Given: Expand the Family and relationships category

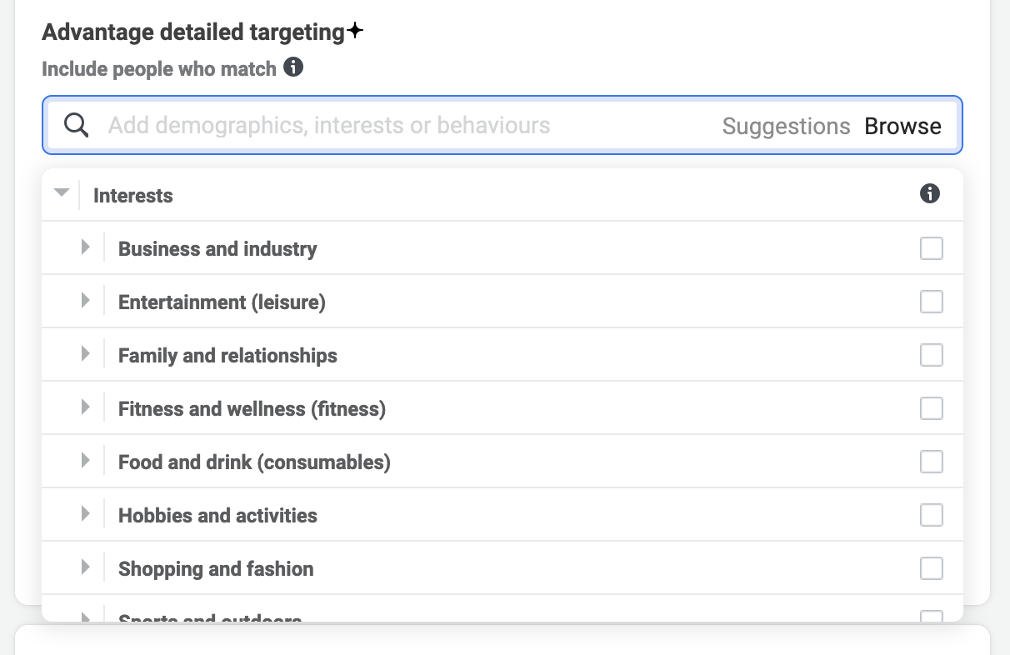Looking at the screenshot, I should (x=85, y=354).
